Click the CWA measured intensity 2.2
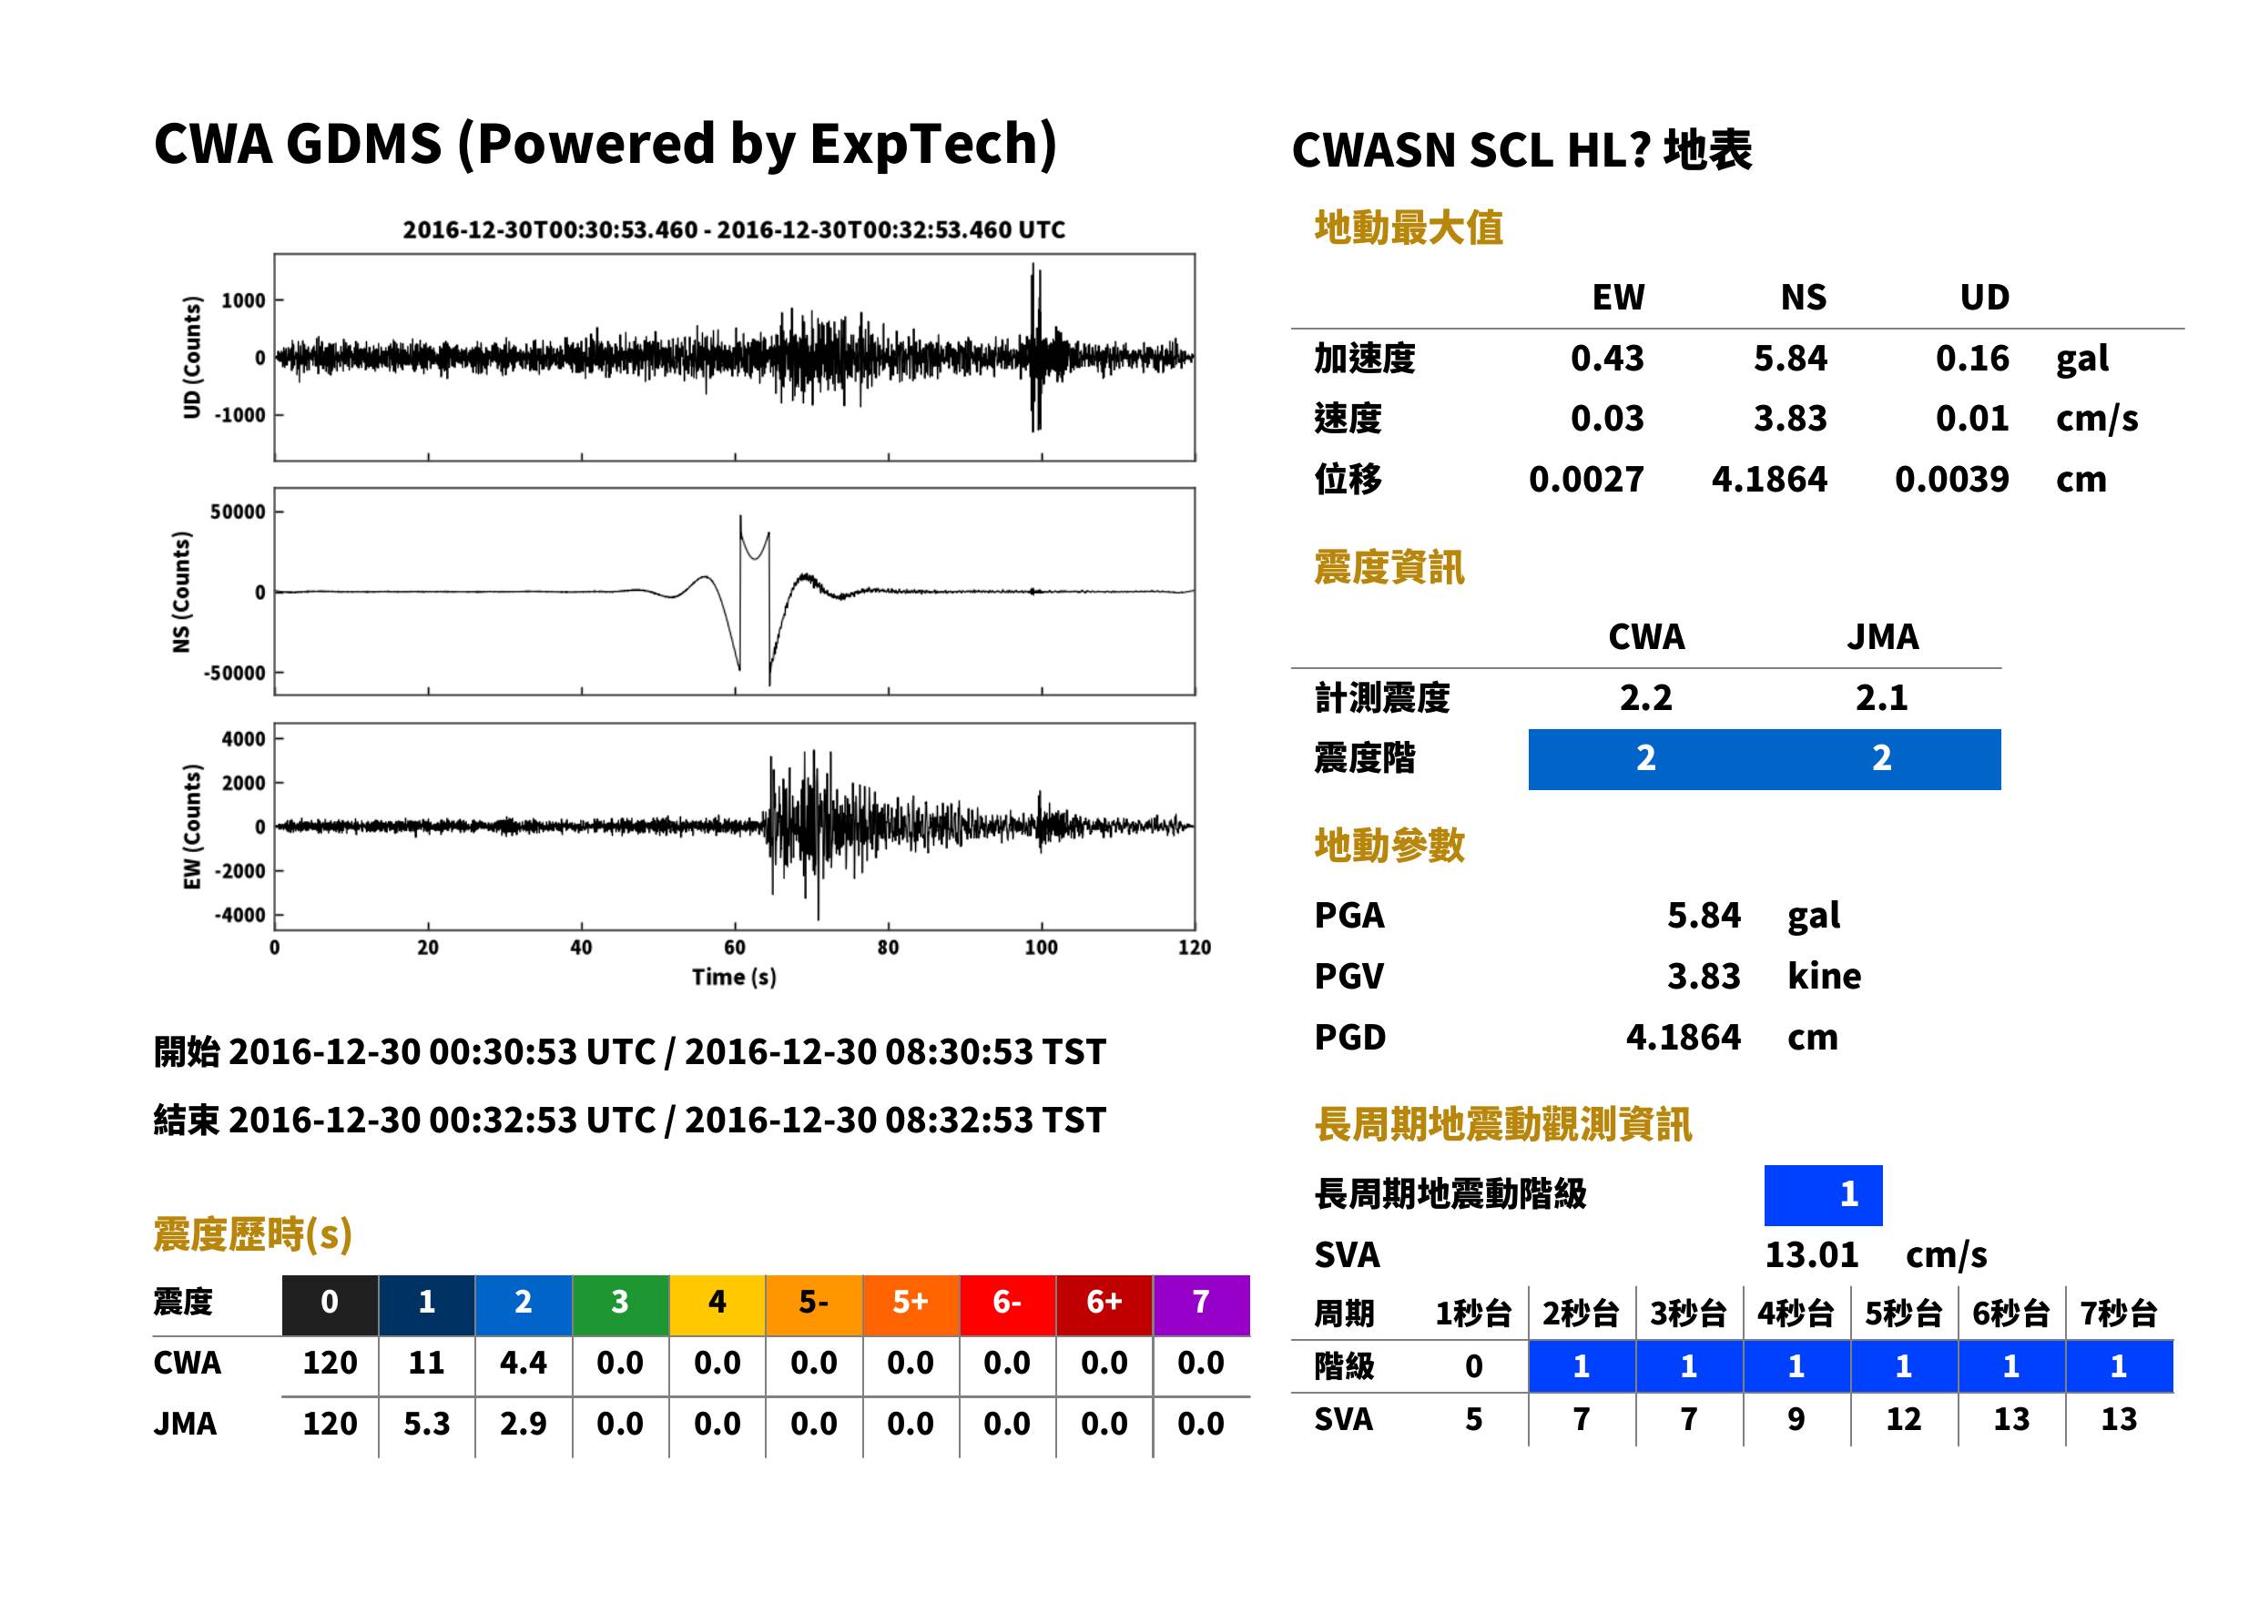The width and height of the screenshot is (2259, 1613). click(x=1646, y=698)
